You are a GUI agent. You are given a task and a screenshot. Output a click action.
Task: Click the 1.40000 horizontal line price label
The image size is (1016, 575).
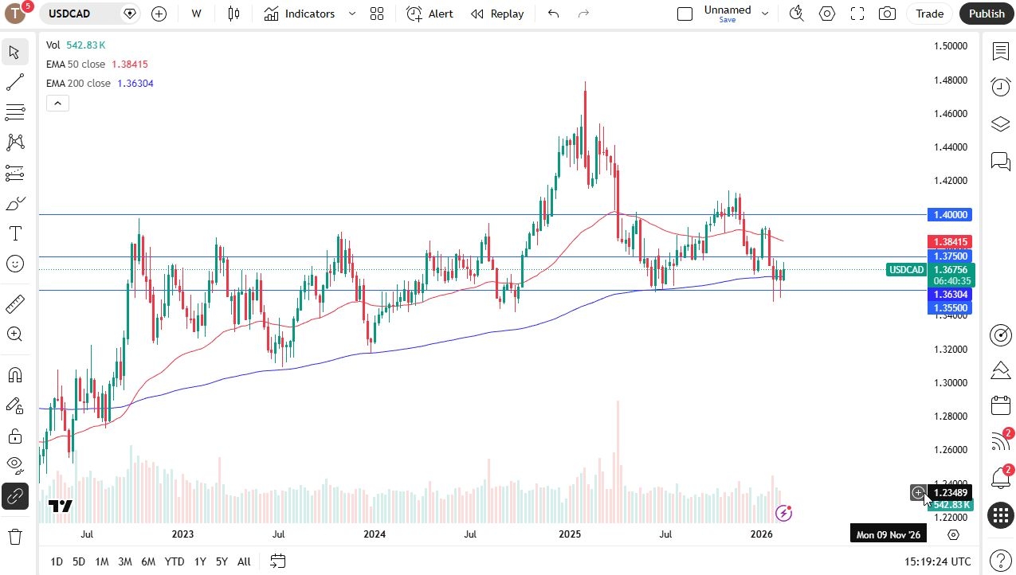949,214
